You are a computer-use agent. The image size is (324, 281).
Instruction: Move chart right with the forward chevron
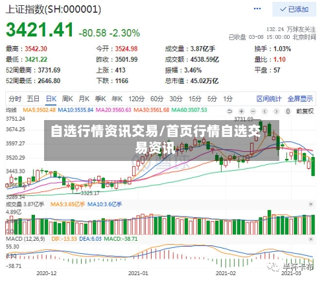276,112
